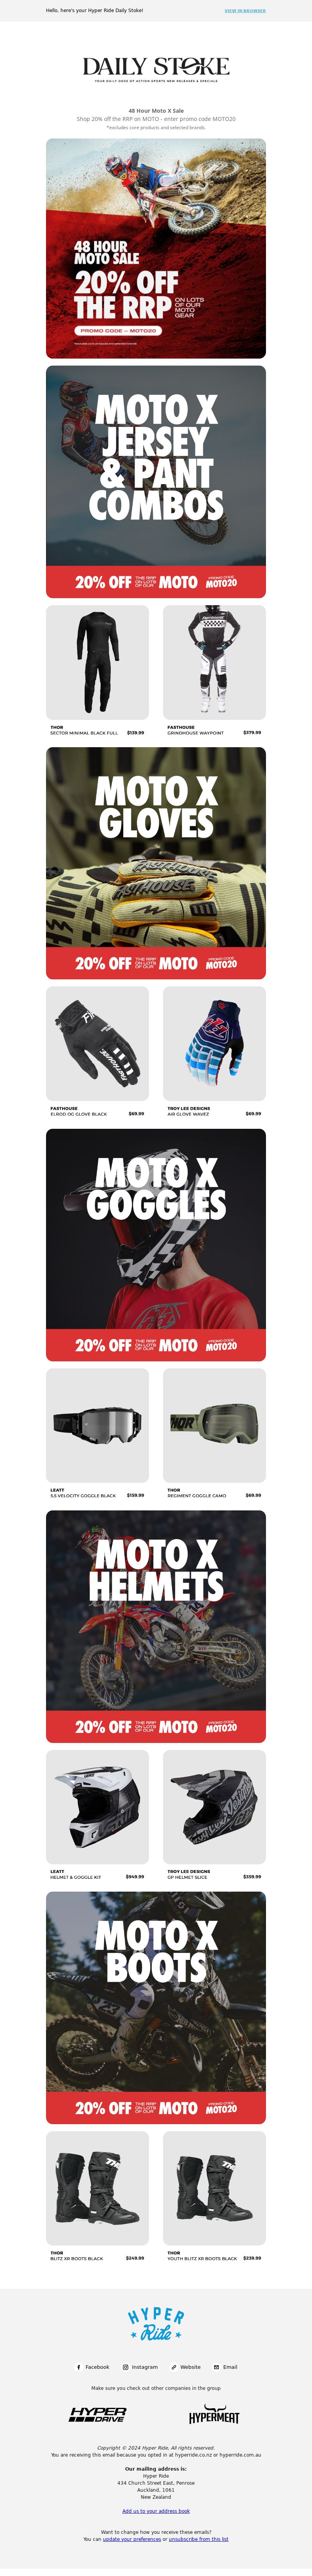Select the Thor Blitz XR Boots Black image
This screenshot has width=312, height=2576.
tap(97, 2188)
